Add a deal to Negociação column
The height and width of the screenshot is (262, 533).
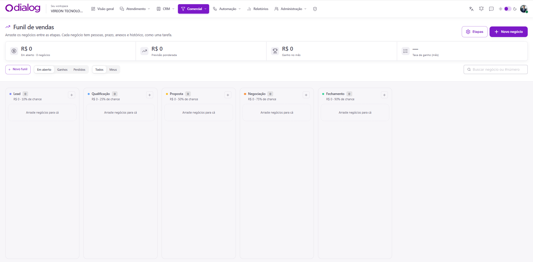click(306, 95)
